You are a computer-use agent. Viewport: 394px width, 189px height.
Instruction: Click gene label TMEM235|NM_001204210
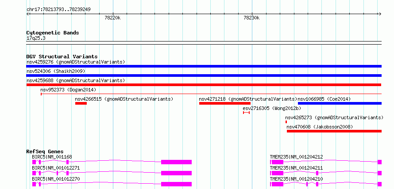coord(297,179)
